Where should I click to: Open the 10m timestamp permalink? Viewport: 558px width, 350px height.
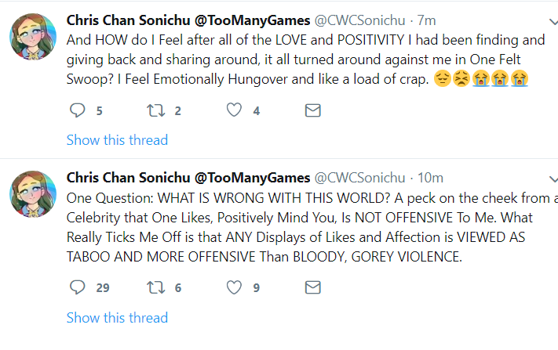[x=430, y=178]
